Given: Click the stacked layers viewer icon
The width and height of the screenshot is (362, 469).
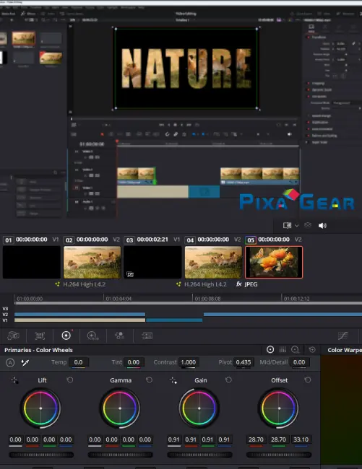Looking at the screenshot, I should 308,225.
